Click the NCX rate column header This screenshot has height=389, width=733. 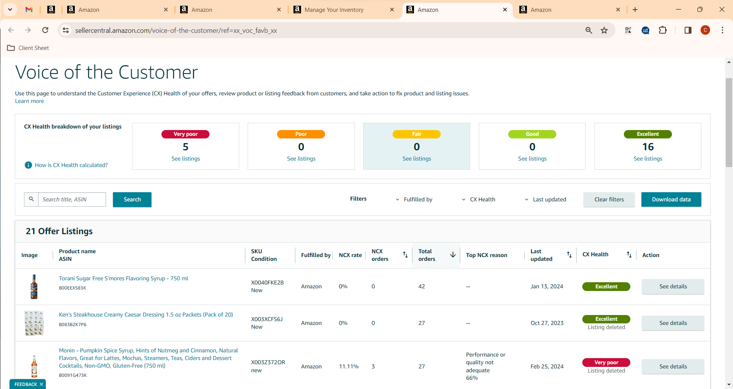pos(350,255)
